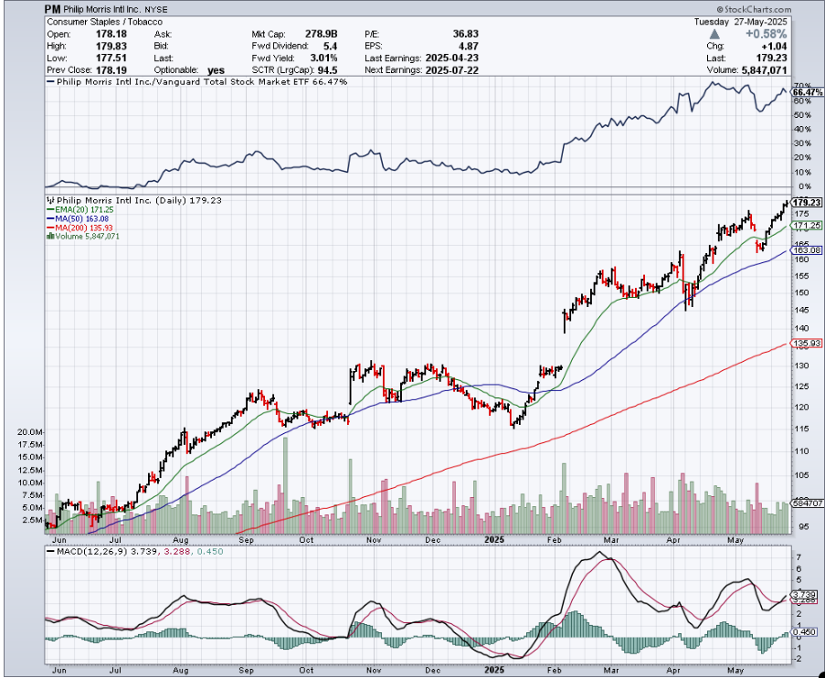825x678 pixels.
Task: Click the MA(50) 163.08 legend entry
Action: click(x=78, y=218)
